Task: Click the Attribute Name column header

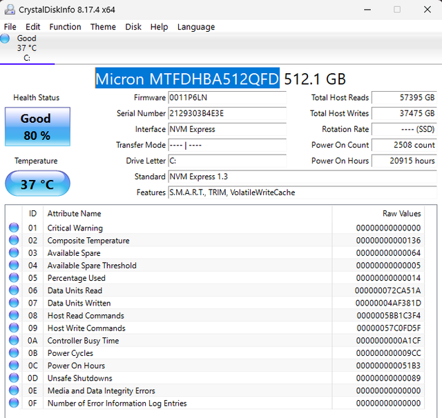Action: [x=187, y=213]
